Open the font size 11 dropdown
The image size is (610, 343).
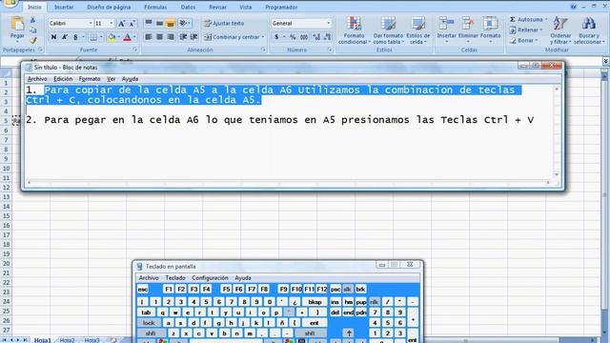[x=112, y=23]
